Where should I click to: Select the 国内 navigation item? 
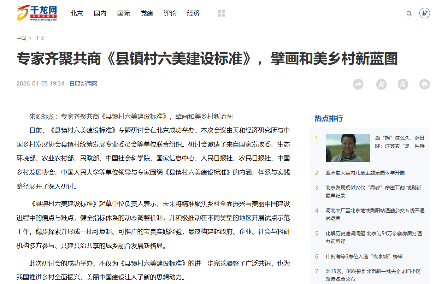coord(100,13)
